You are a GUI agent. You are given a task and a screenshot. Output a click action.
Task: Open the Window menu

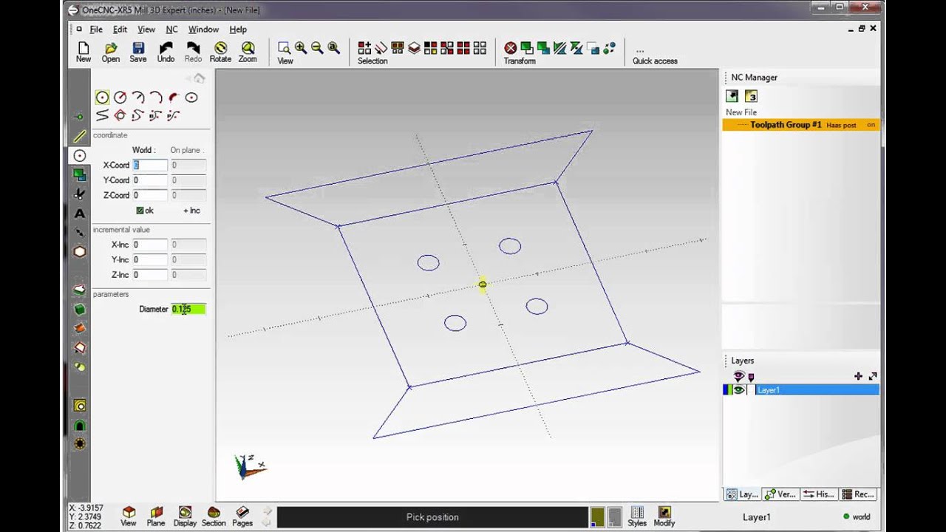(x=203, y=30)
